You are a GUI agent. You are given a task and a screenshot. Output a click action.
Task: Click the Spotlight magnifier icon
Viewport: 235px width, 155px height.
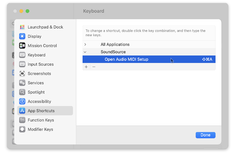pos(22,92)
